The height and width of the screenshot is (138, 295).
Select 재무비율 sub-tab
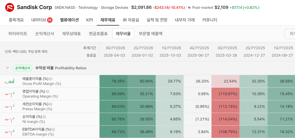[123, 34]
